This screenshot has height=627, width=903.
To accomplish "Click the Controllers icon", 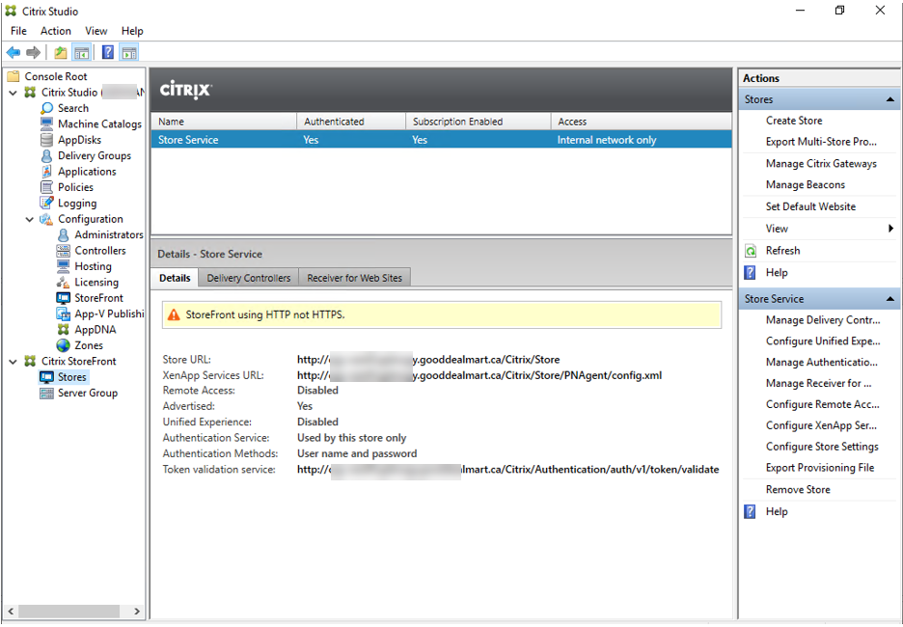I will click(x=64, y=251).
